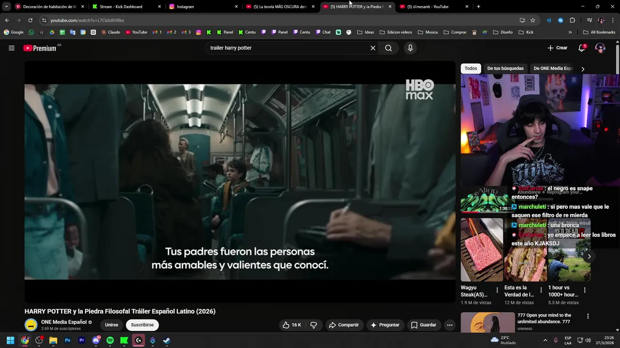
Task: Open the media control icon in Chrome toolbar
Action: tap(589, 20)
